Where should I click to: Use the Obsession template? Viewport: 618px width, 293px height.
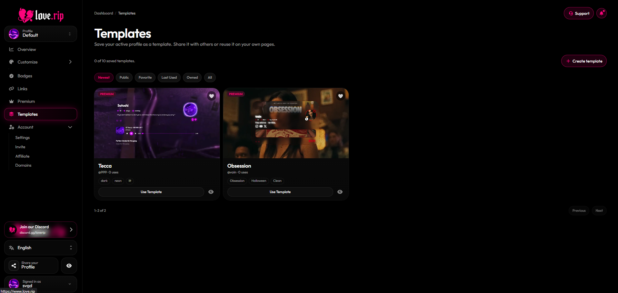(280, 192)
